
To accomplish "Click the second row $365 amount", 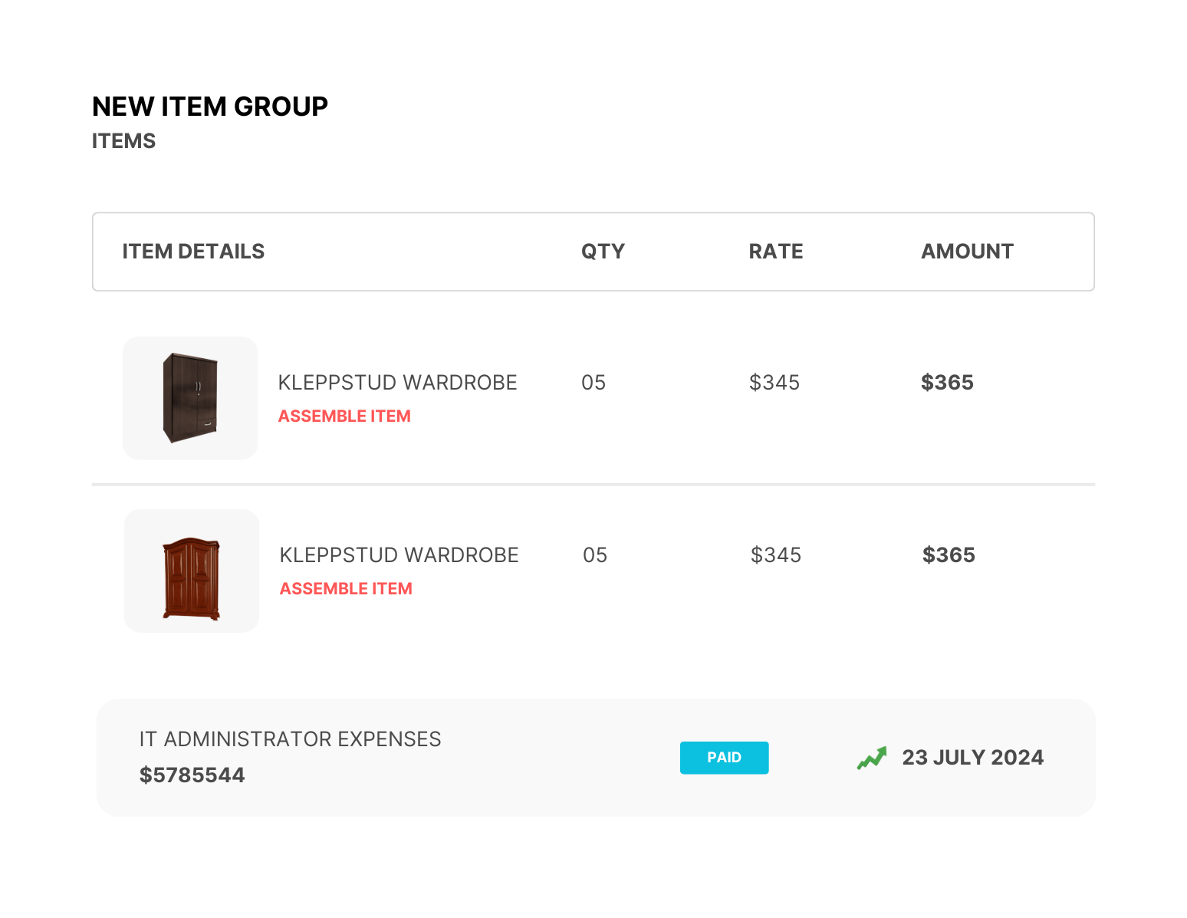I will 949,555.
